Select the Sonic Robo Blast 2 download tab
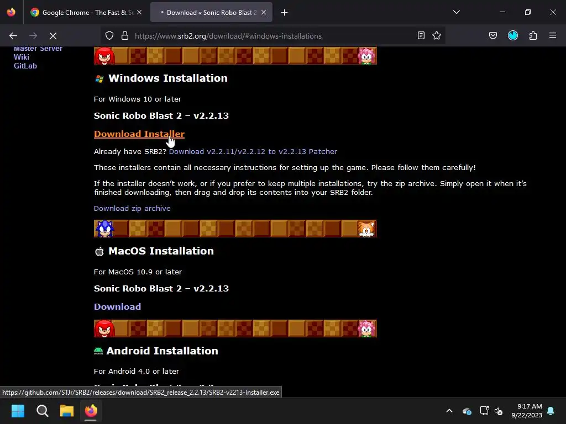 point(211,12)
